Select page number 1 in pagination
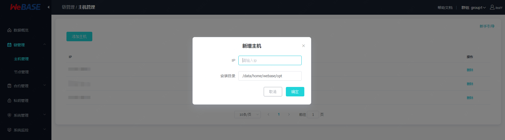The width and height of the screenshot is (505, 140). click(x=279, y=115)
